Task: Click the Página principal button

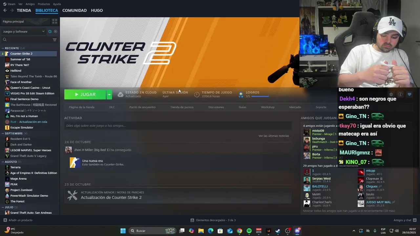Action: pos(26,21)
